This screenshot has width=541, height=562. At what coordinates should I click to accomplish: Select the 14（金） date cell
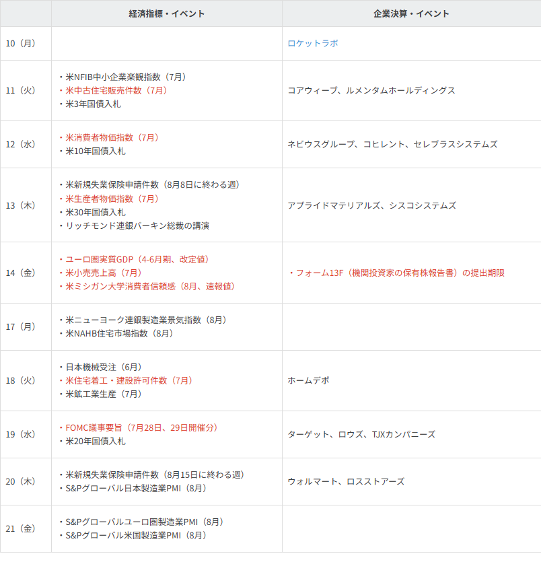pyautogui.click(x=26, y=273)
